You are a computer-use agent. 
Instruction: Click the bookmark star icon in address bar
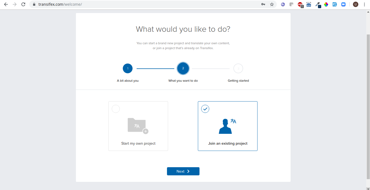(272, 4)
